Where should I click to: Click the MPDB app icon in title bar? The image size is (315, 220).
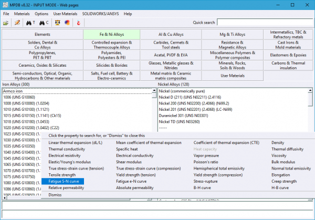click(x=5, y=5)
